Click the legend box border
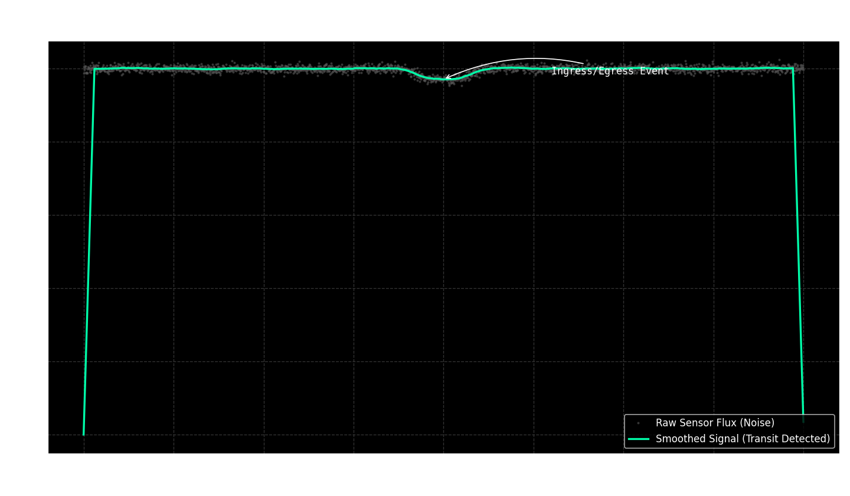 tap(625, 431)
